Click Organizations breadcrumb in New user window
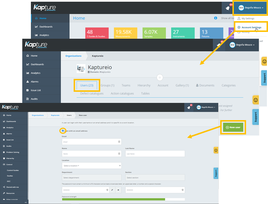 coord(38,115)
